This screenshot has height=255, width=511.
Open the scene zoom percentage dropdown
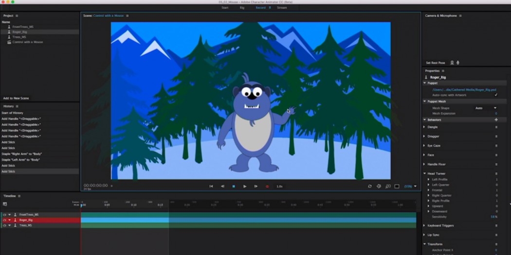410,187
